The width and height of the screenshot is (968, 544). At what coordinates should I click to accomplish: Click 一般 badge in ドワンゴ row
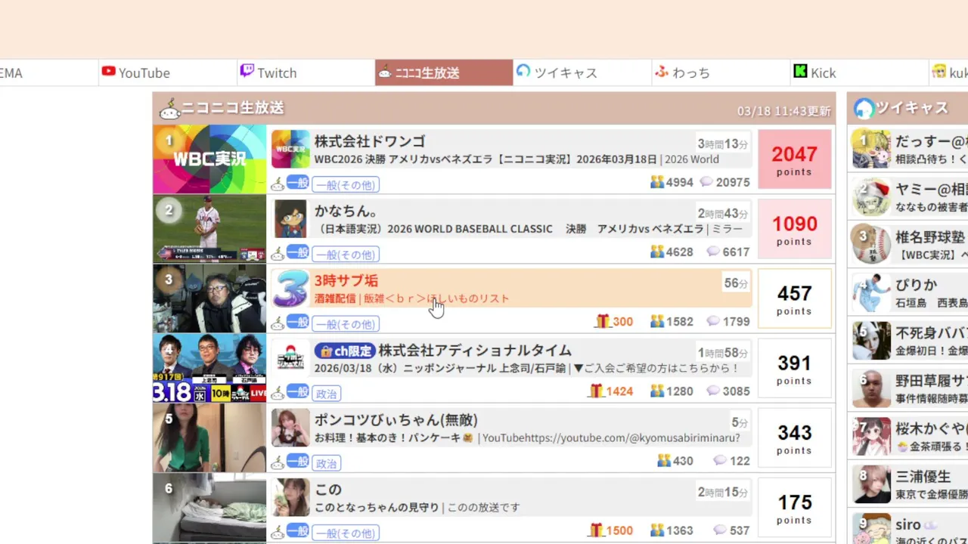pyautogui.click(x=298, y=183)
